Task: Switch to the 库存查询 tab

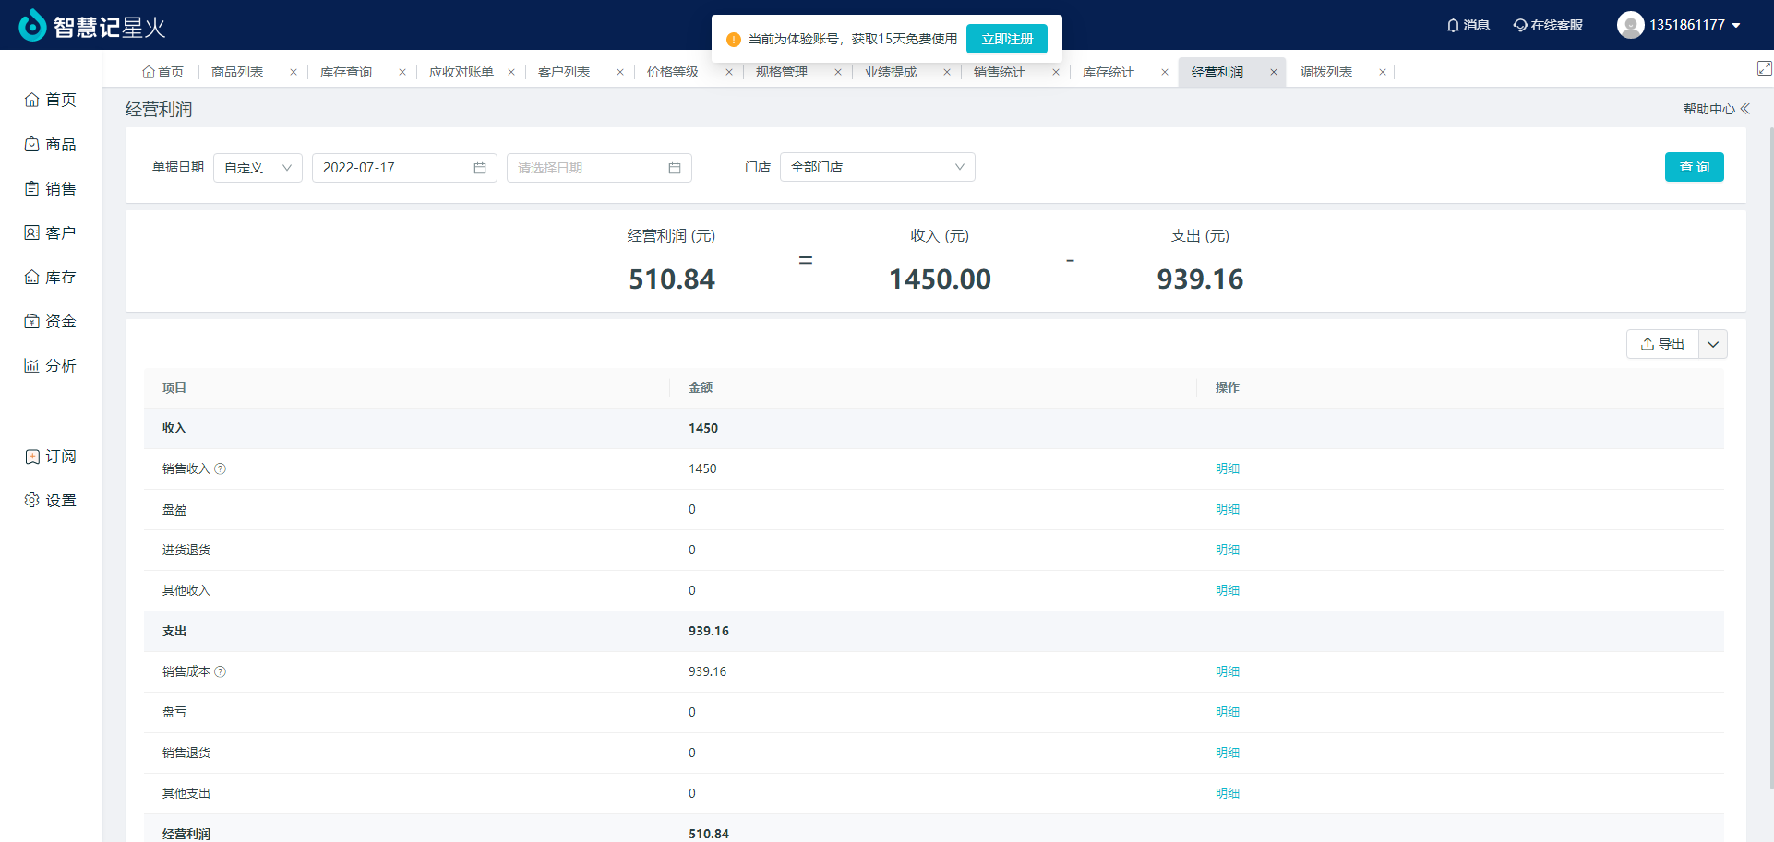Action: [x=346, y=72]
